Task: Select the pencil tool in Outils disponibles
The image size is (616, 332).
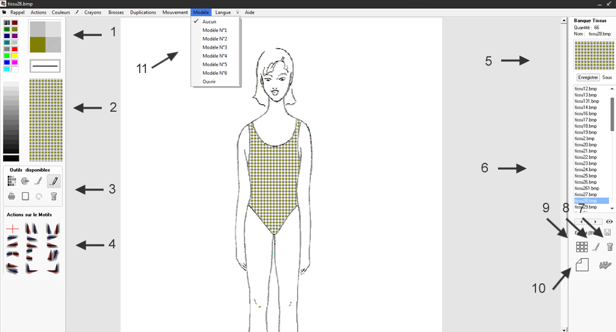Action: pos(54,181)
